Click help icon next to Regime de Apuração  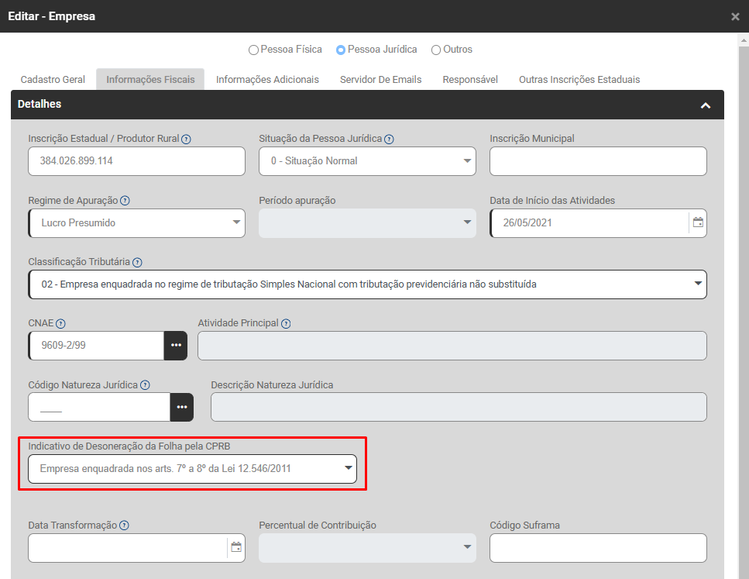[x=125, y=201]
